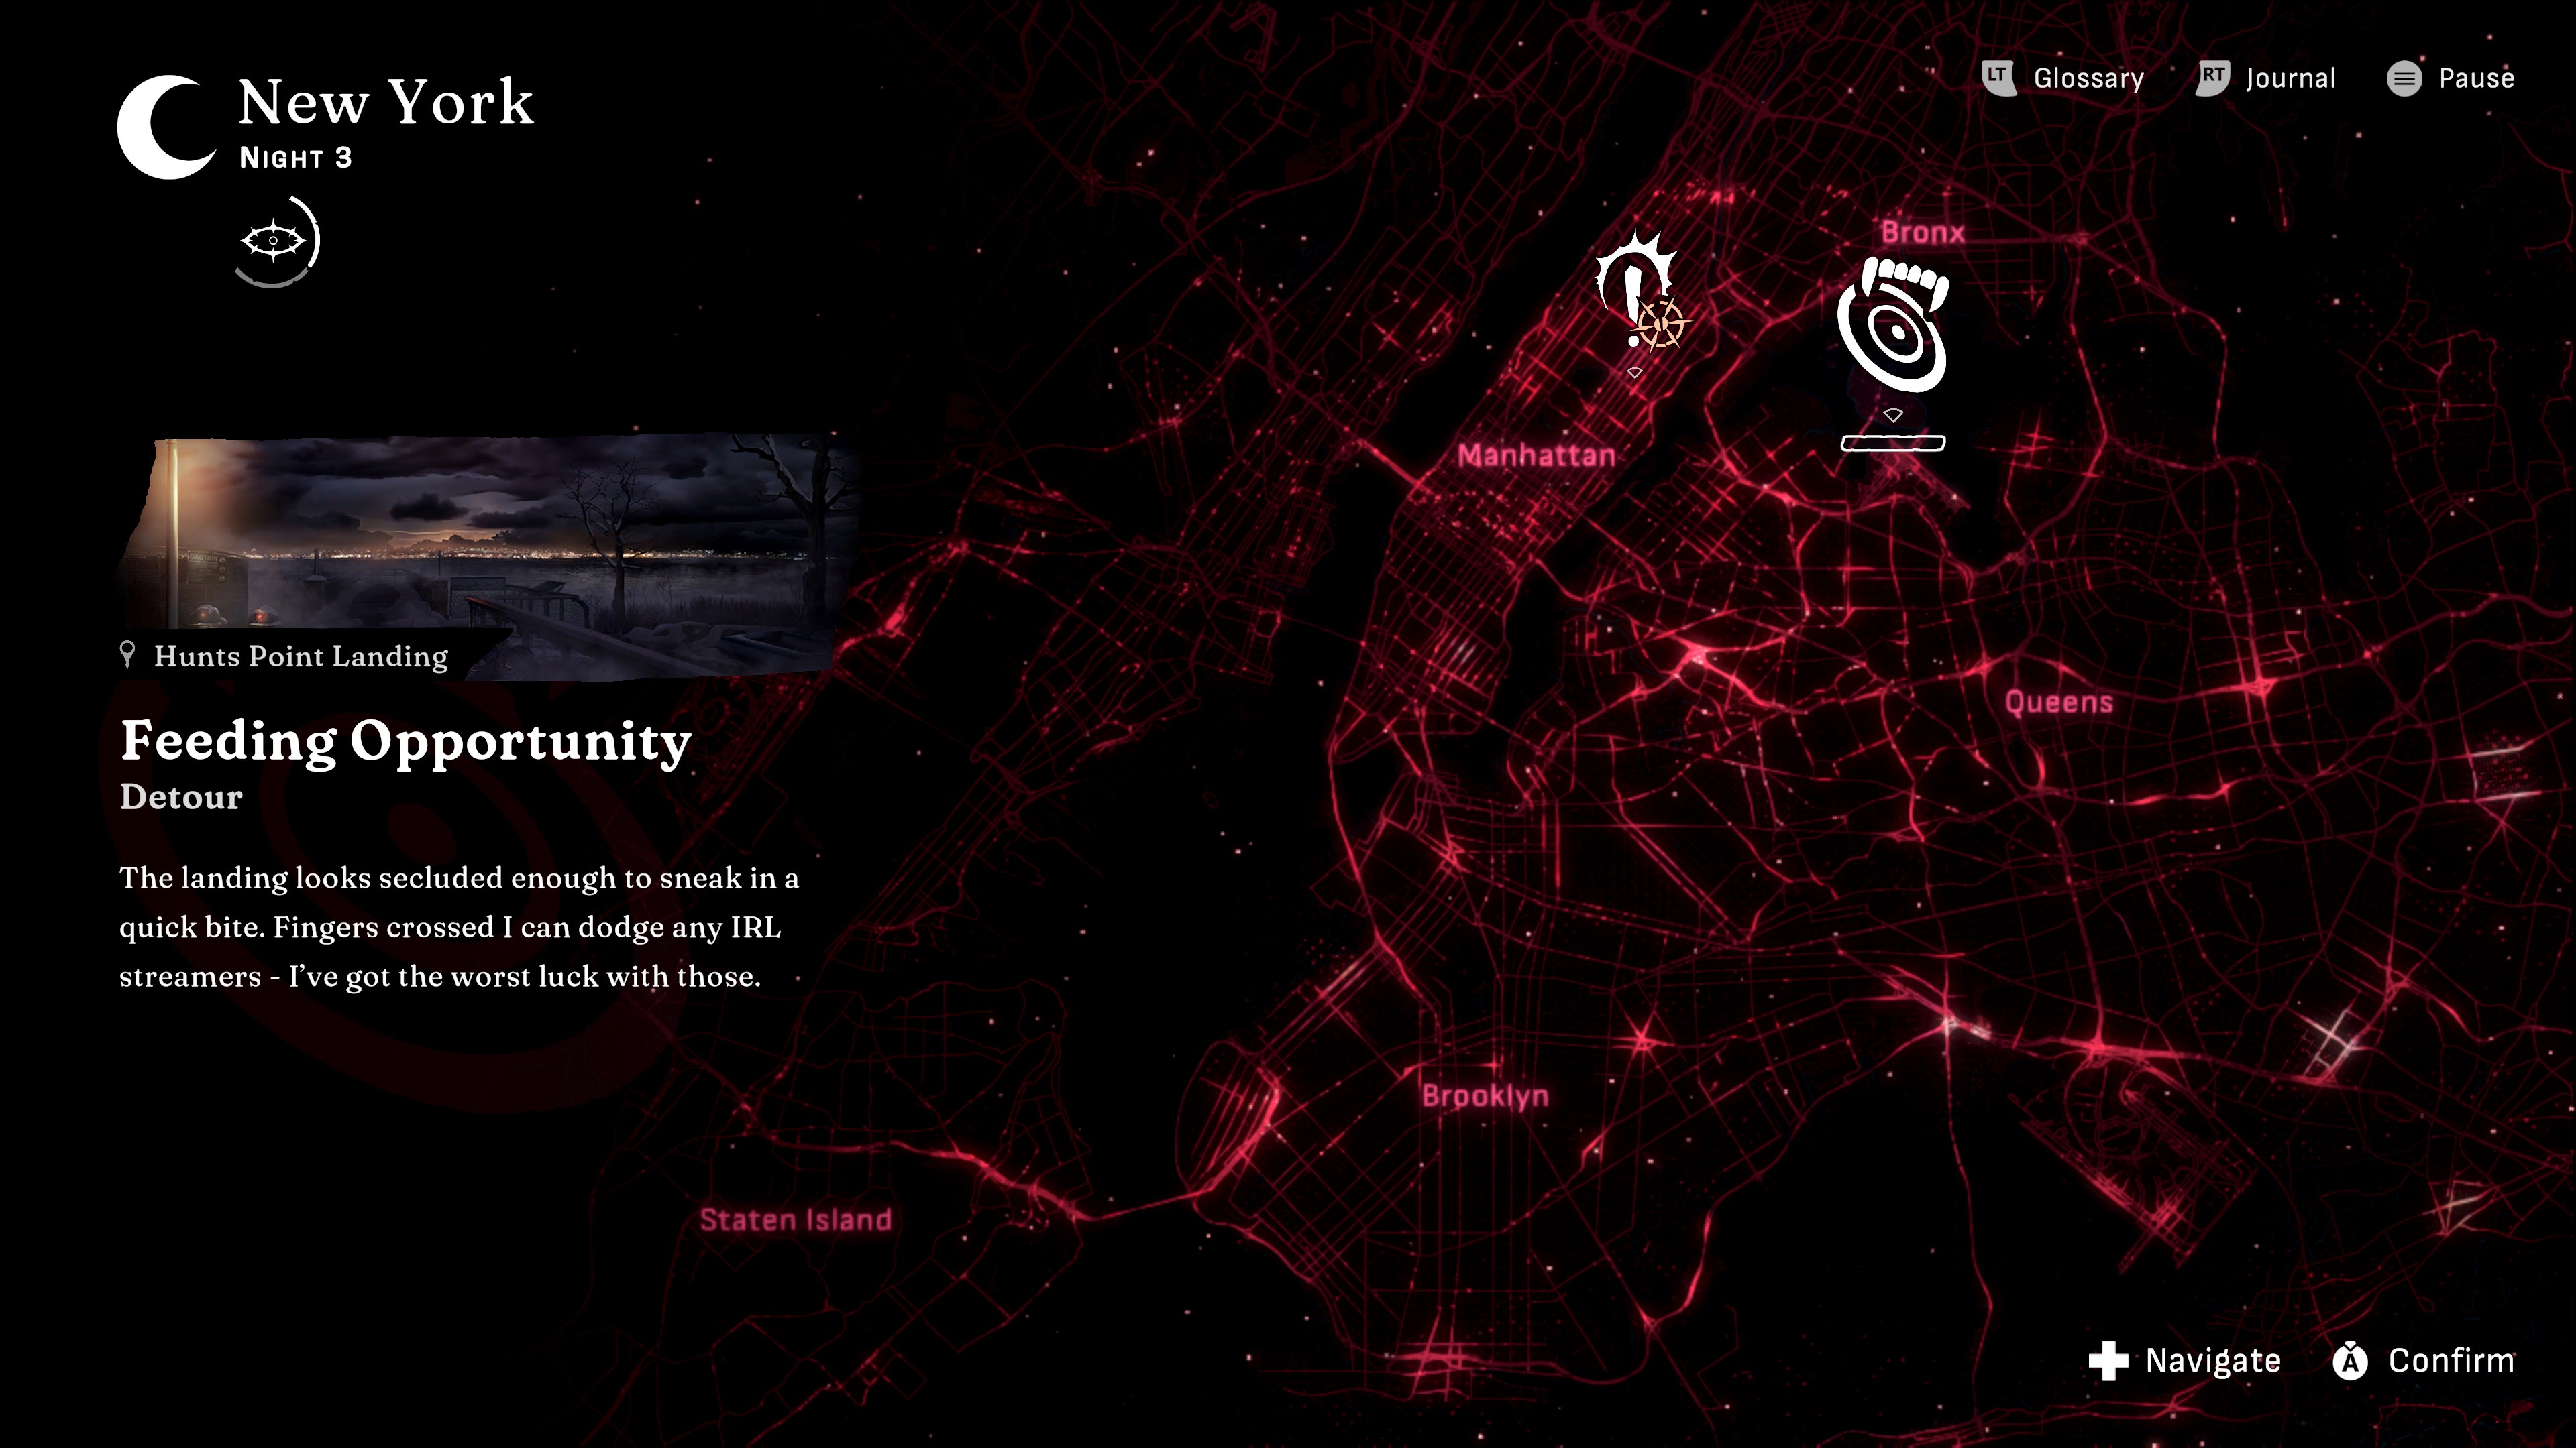Click the Brooklyn map label

[1485, 1096]
